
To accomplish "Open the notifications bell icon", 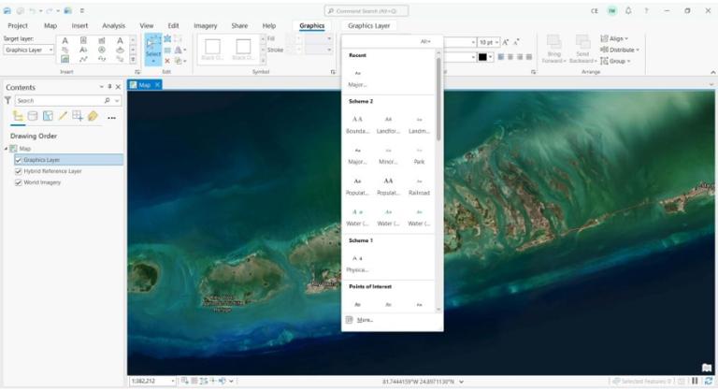I will pos(628,10).
